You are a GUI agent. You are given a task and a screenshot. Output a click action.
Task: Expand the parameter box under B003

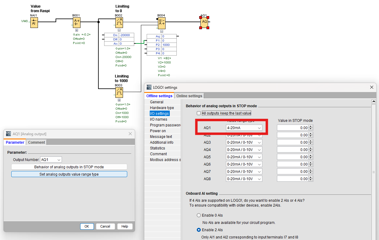(119, 100)
